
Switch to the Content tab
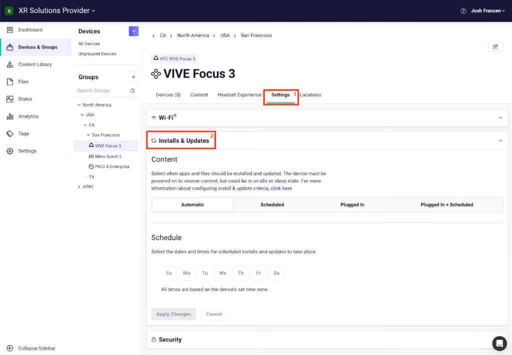point(199,94)
